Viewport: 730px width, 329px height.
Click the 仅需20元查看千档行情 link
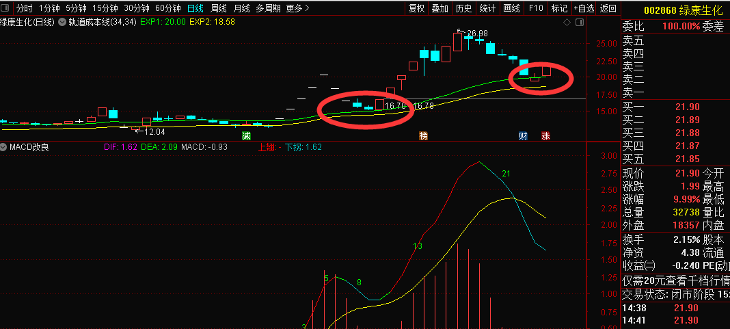[x=676, y=281]
